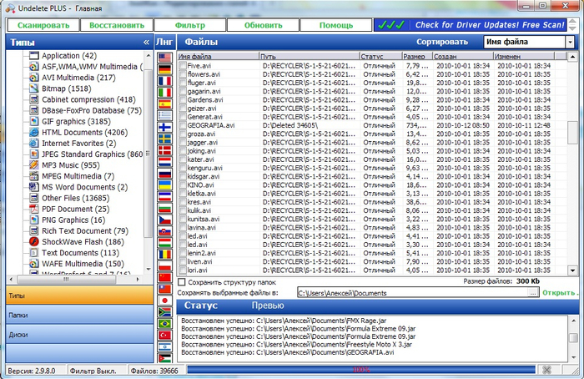Viewport: 584px width, 379px height.
Task: Open the 'Имя файла' sort dropdown
Action: pyautogui.click(x=570, y=42)
